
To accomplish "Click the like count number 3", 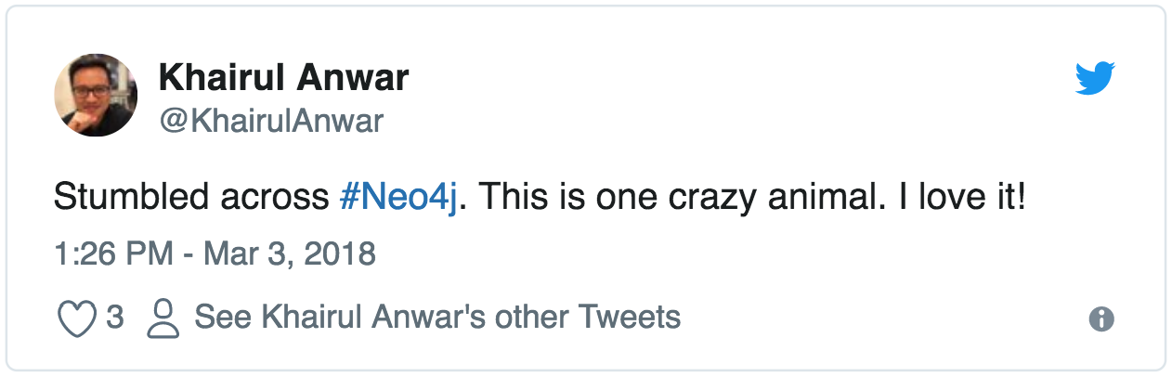I will [x=115, y=318].
